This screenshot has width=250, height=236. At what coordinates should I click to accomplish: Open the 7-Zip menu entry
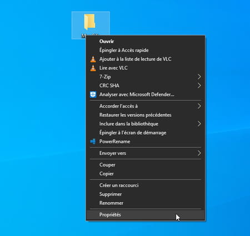[146, 77]
